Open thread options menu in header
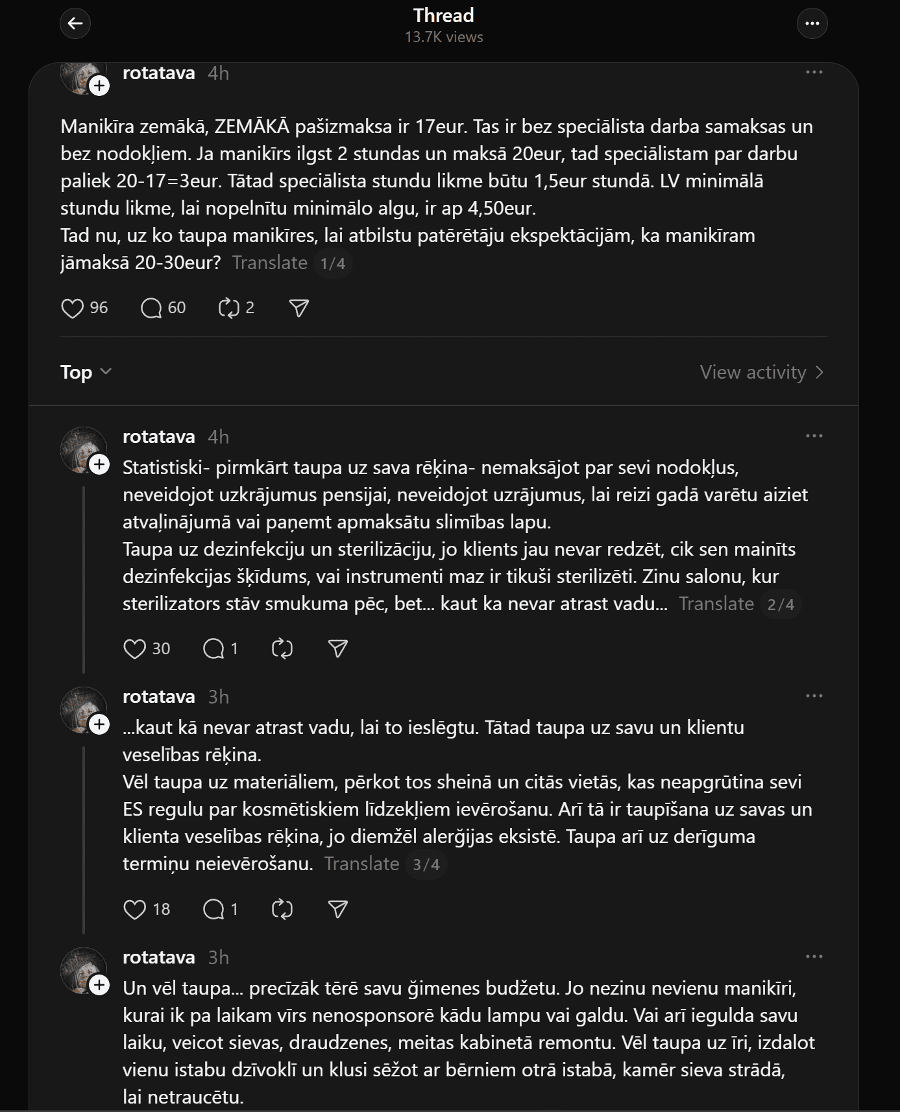 point(812,24)
